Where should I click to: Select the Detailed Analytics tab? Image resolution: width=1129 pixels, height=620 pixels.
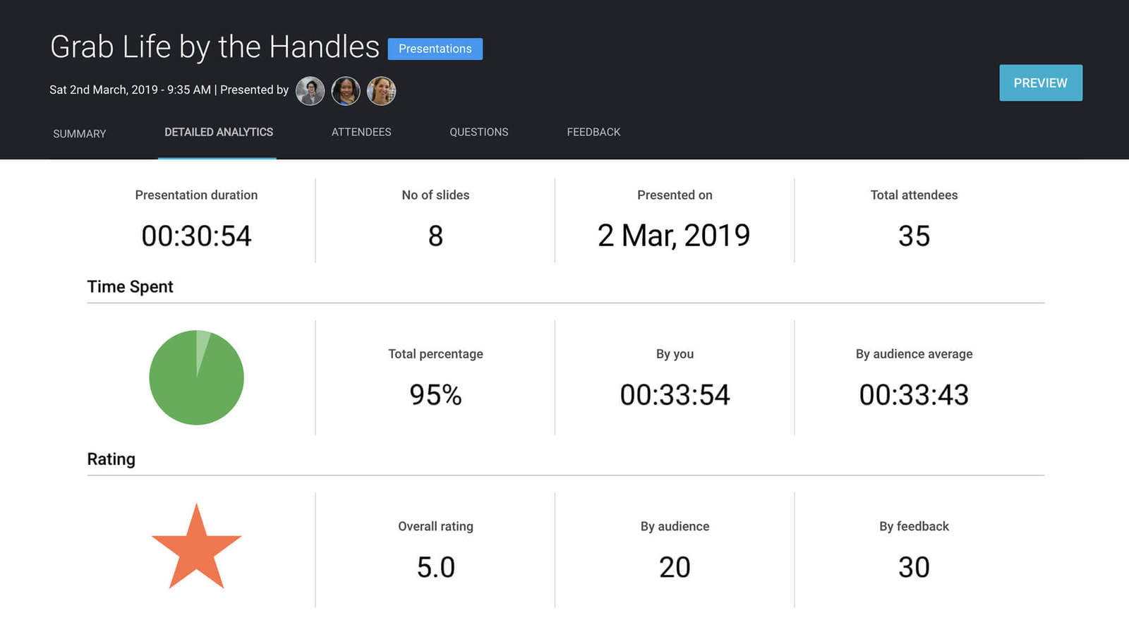pyautogui.click(x=219, y=132)
